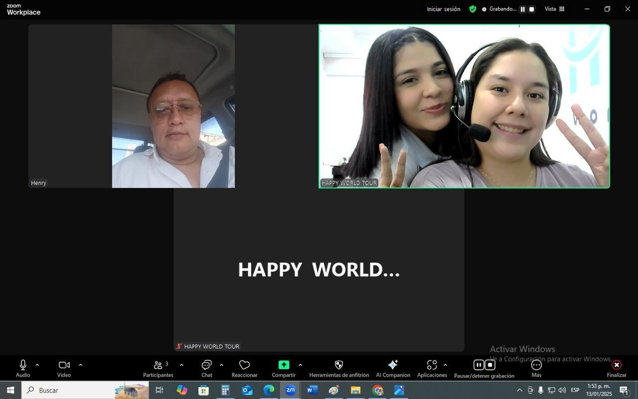Open Paint from the taskbar
Image resolution: width=638 pixels, height=399 pixels.
[x=333, y=390]
